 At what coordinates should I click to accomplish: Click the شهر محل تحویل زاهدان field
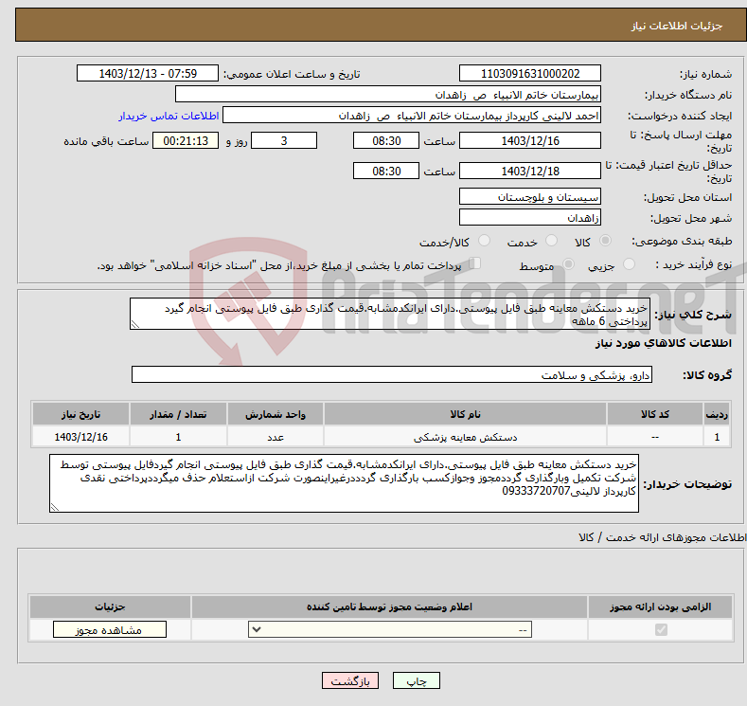pyautogui.click(x=530, y=218)
